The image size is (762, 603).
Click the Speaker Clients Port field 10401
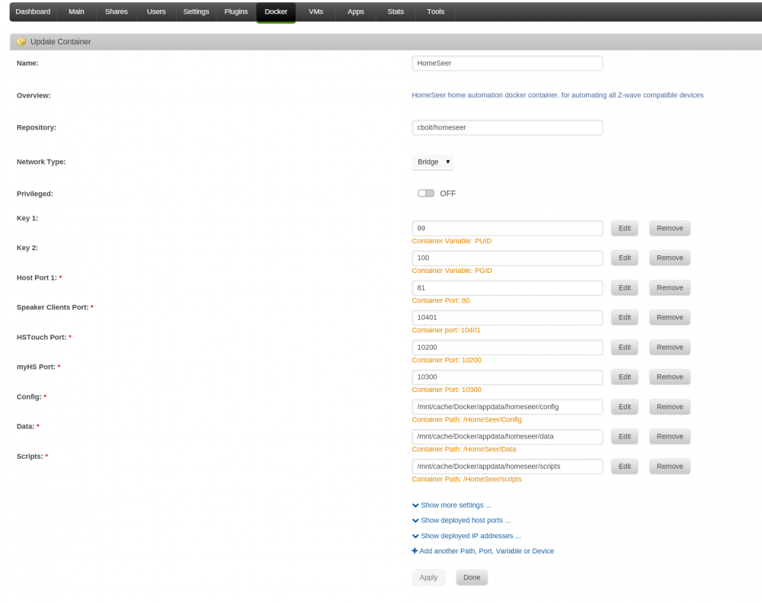(507, 318)
